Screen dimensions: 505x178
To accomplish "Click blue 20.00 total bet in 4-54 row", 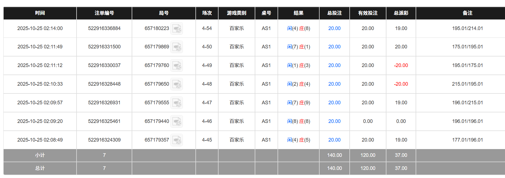I will coord(334,28).
